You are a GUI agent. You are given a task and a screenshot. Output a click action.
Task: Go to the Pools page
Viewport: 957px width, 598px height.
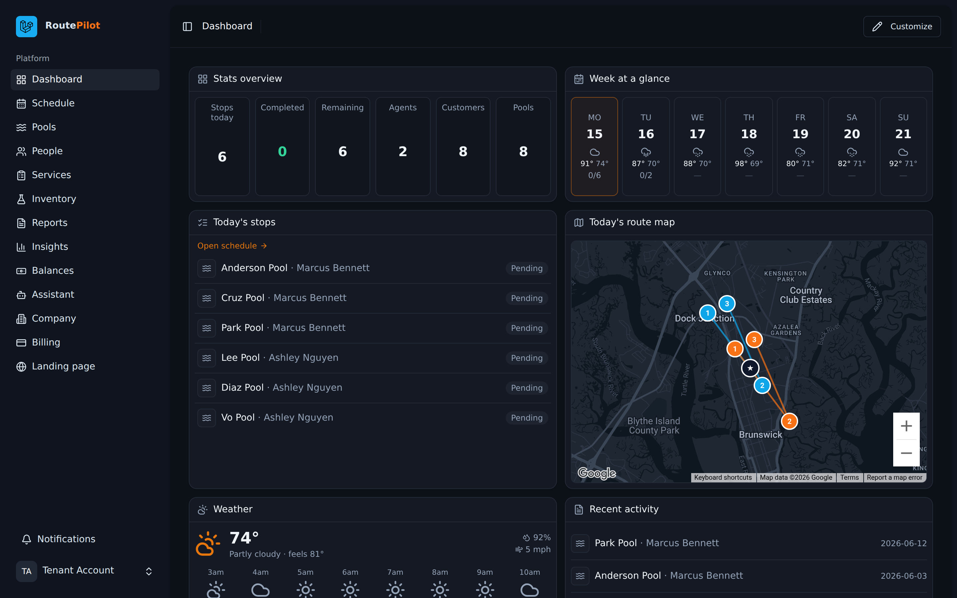85,127
